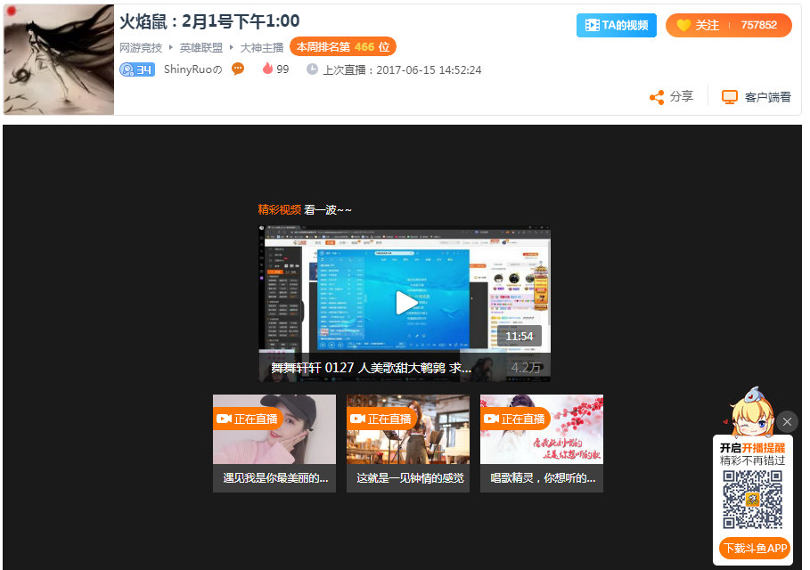Click the play icon inside TA的视频 button
This screenshot has width=810, height=570.
click(x=592, y=24)
